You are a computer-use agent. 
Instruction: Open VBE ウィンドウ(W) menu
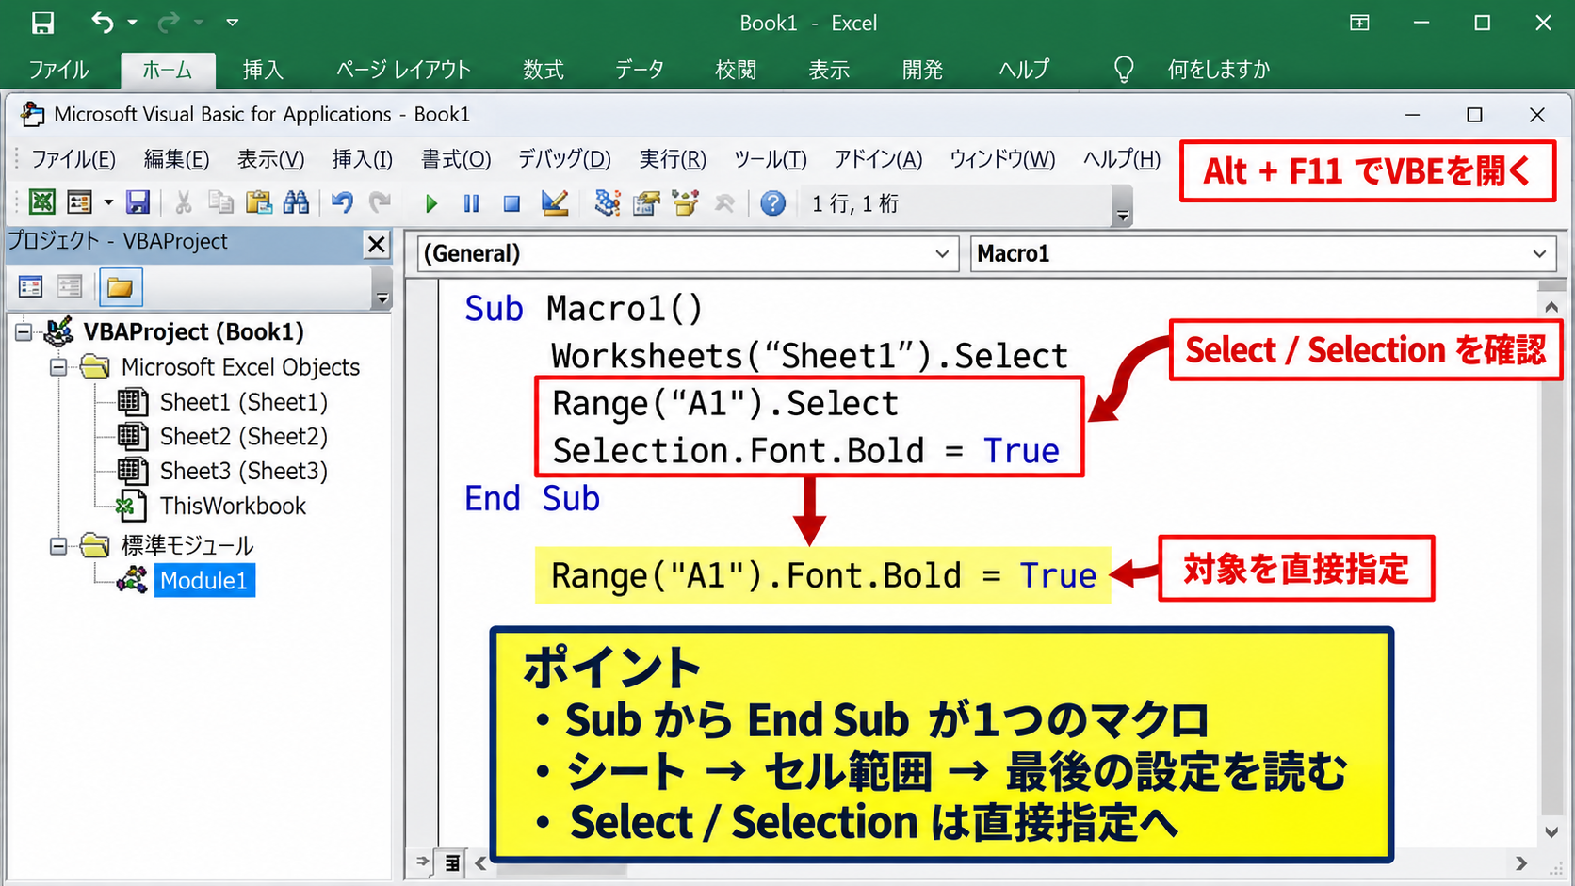1002,159
